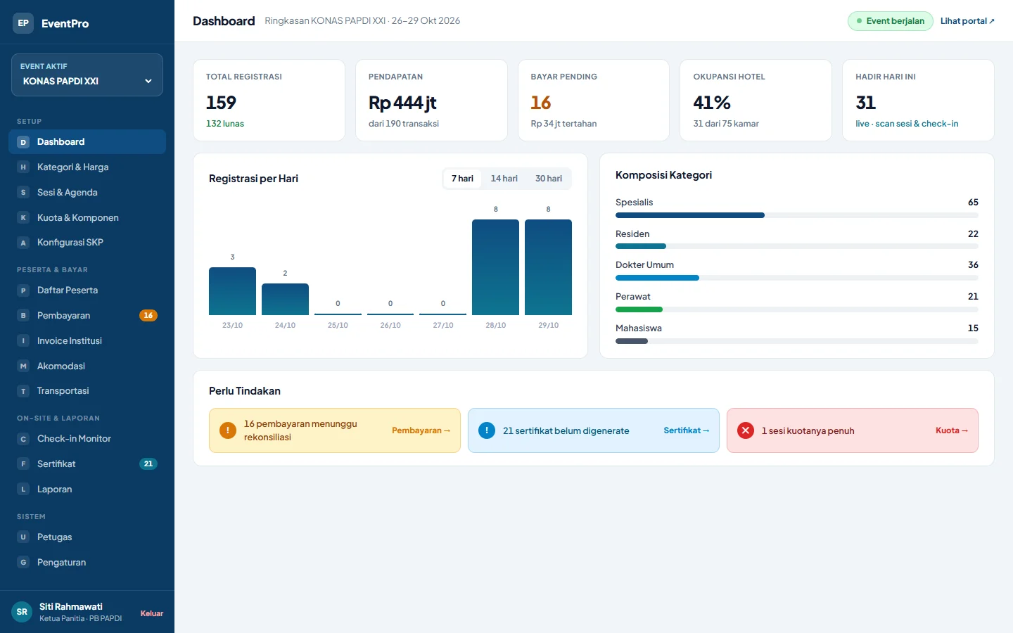Click the Bayar Pending stat card
Viewport: 1013px width, 633px height.
594,100
